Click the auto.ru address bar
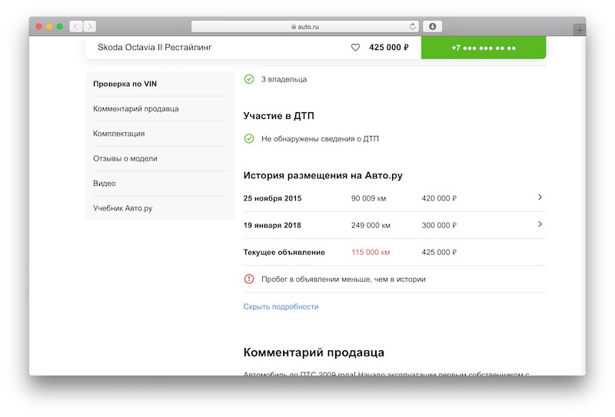 coord(304,26)
